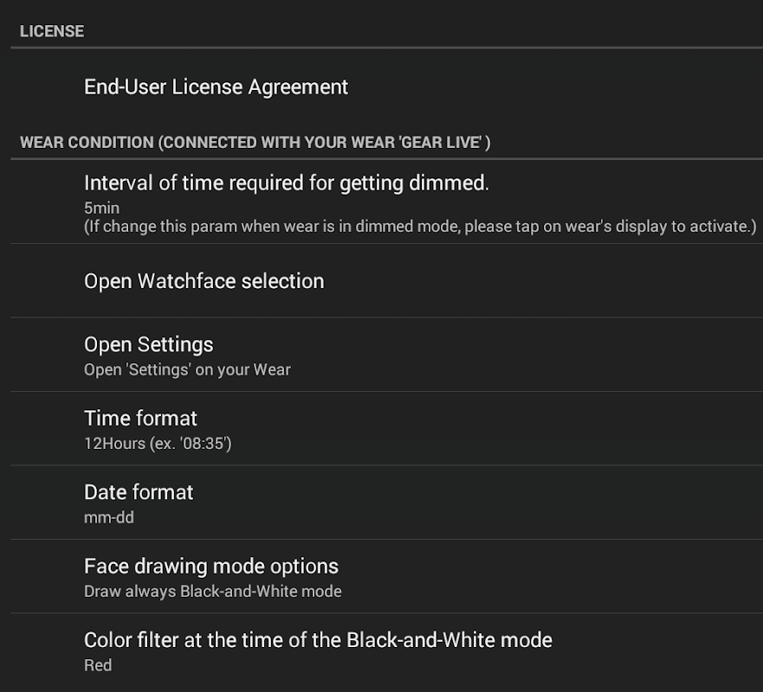Click the "Open 'Settings' on your Wear" subtitle
The image size is (763, 692).
pyautogui.click(x=187, y=369)
